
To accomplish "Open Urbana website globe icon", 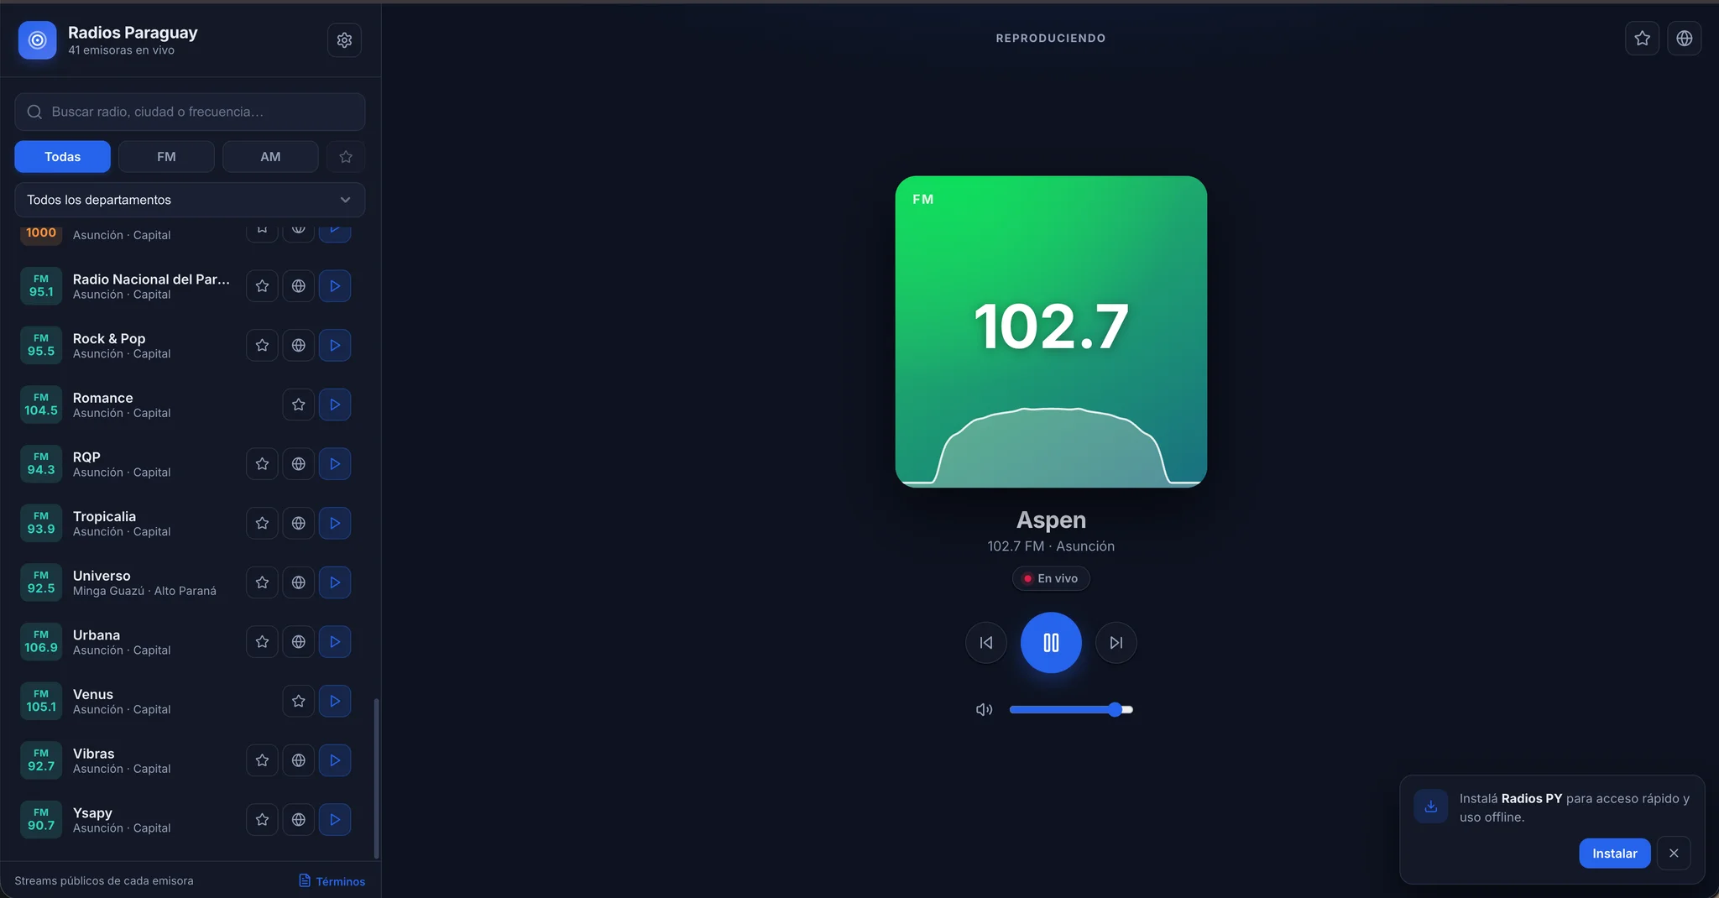I will [x=298, y=642].
